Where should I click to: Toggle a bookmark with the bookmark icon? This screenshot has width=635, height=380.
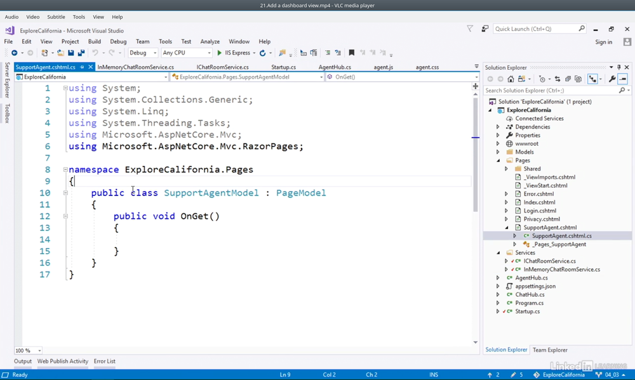[x=352, y=53]
